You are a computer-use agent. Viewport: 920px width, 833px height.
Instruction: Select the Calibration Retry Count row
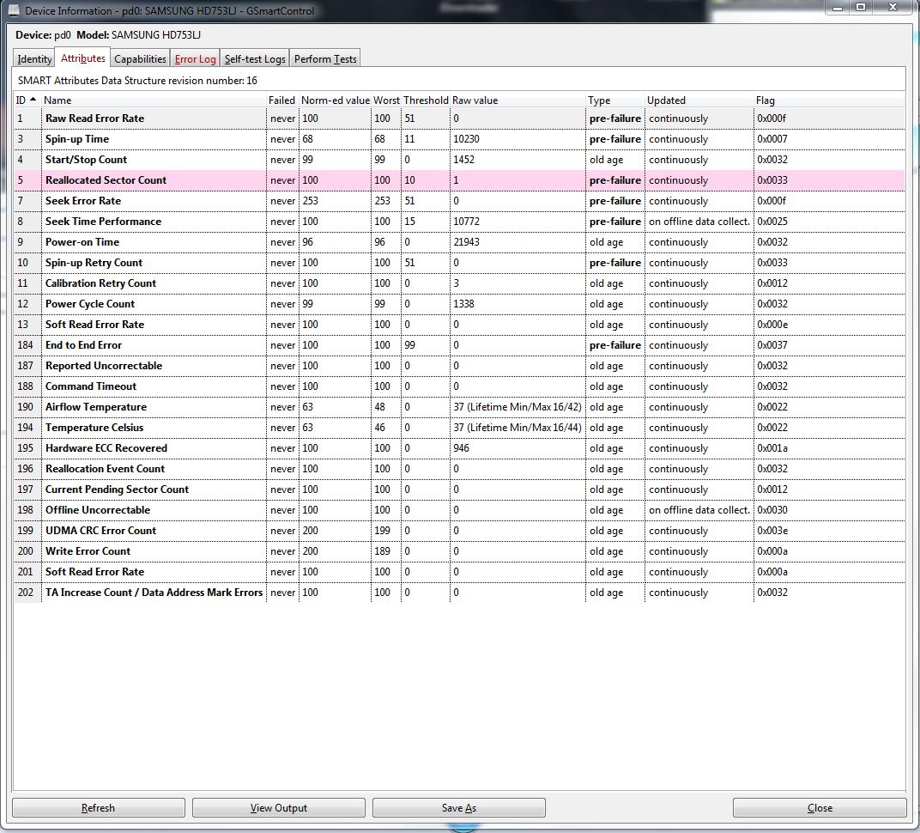pos(459,283)
